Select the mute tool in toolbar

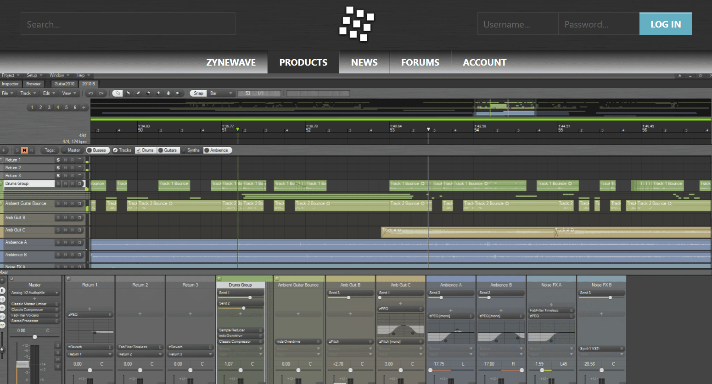coord(158,93)
